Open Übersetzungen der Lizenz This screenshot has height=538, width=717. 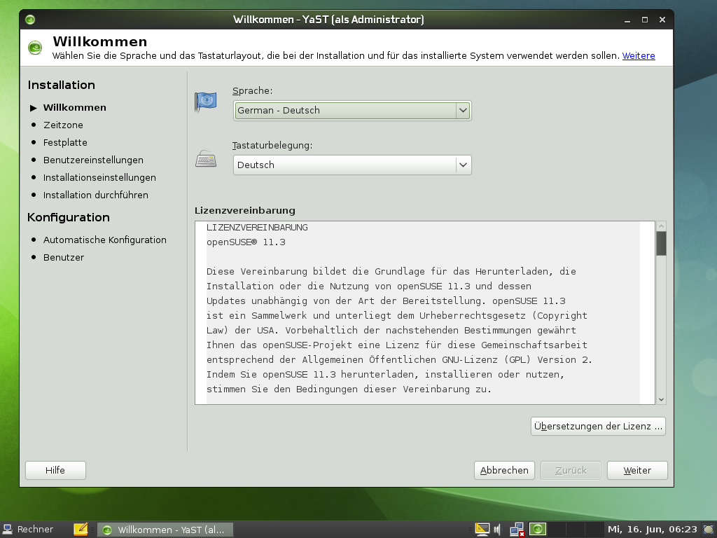coord(598,425)
